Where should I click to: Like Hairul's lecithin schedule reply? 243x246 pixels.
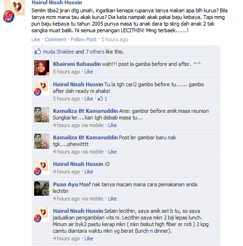(x=89, y=238)
